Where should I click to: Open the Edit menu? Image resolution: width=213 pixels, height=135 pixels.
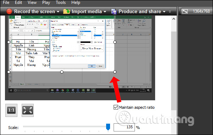click(18, 2)
